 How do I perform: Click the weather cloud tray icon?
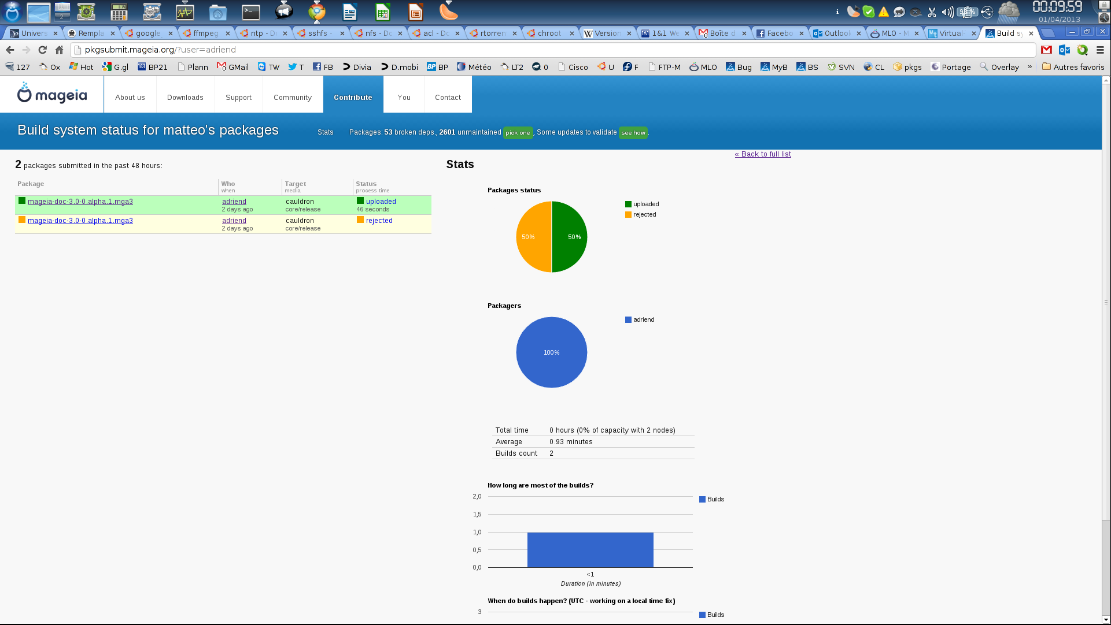1009,12
